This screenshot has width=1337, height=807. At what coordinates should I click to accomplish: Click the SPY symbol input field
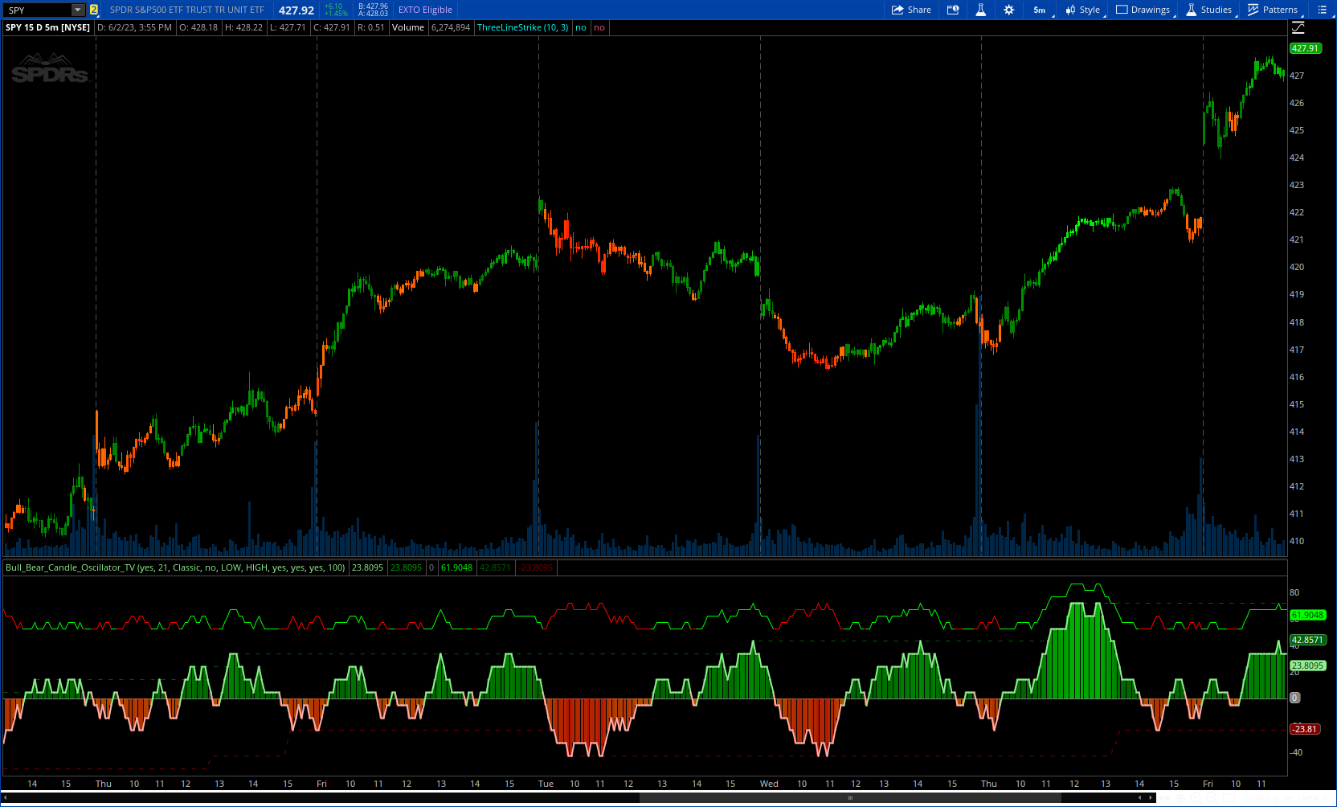click(x=38, y=10)
